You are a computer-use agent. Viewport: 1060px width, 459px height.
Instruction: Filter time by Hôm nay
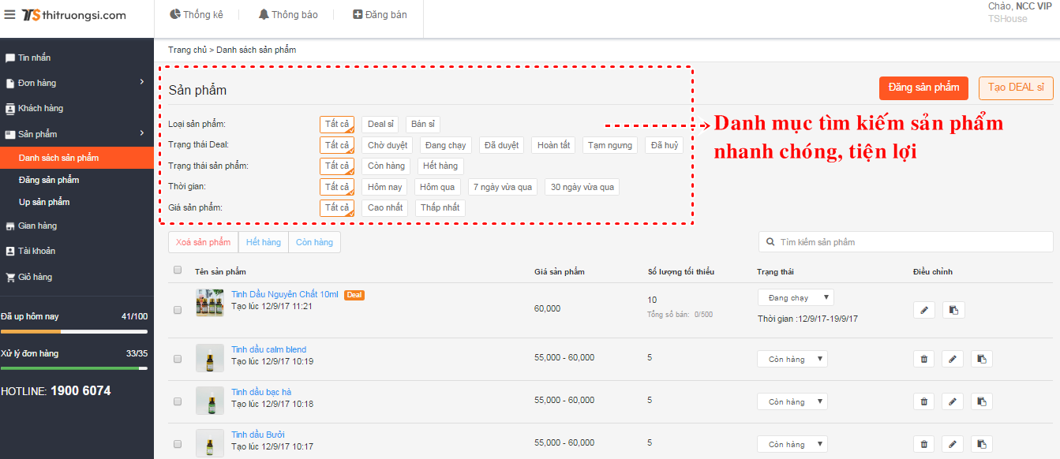[x=385, y=187]
